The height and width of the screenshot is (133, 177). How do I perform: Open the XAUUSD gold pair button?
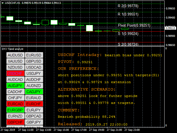[x=15, y=61]
